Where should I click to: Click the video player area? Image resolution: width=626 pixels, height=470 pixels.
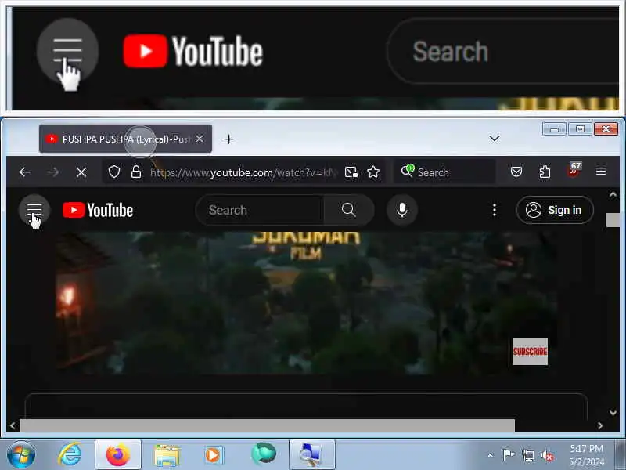click(x=306, y=302)
